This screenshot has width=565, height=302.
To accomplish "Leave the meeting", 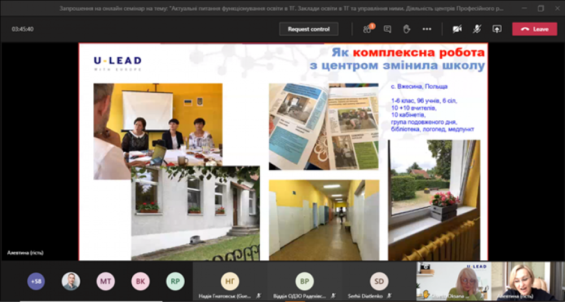I will click(534, 29).
